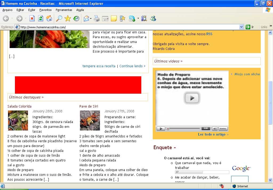The height and width of the screenshot is (190, 273).
Task: Expand the address bar URL dropdown
Action: click(241, 27)
